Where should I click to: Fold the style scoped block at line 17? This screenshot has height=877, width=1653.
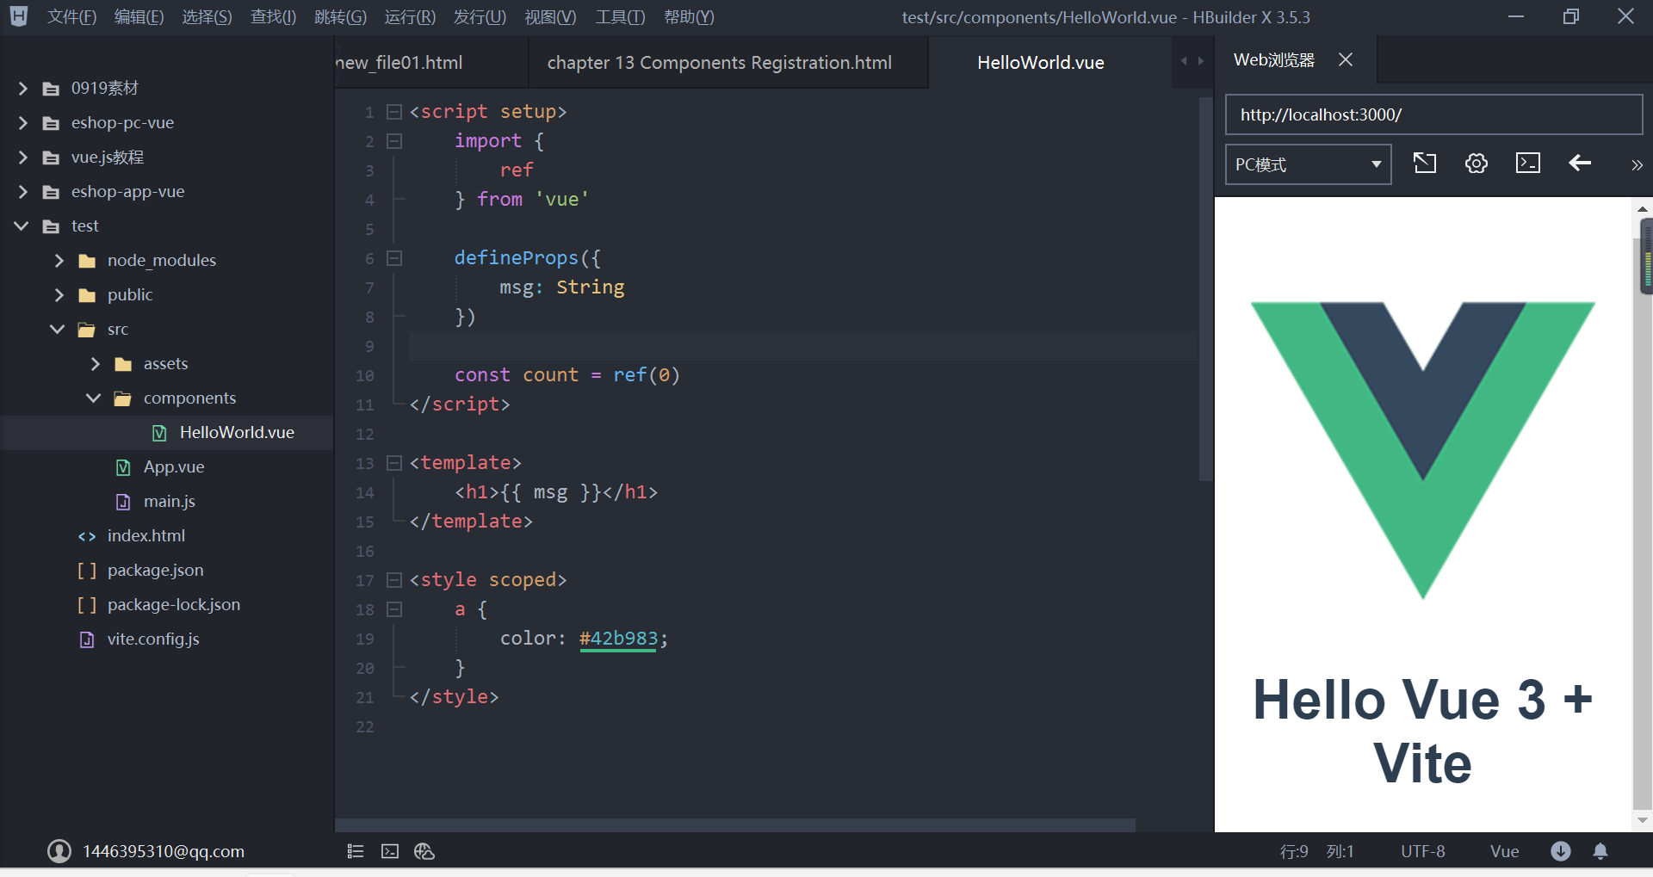394,580
